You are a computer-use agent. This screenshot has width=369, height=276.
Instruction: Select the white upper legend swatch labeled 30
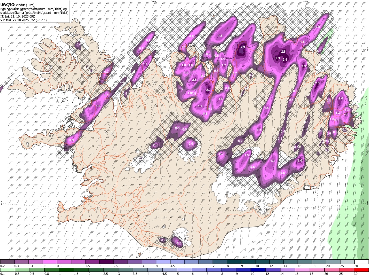pos(362,262)
